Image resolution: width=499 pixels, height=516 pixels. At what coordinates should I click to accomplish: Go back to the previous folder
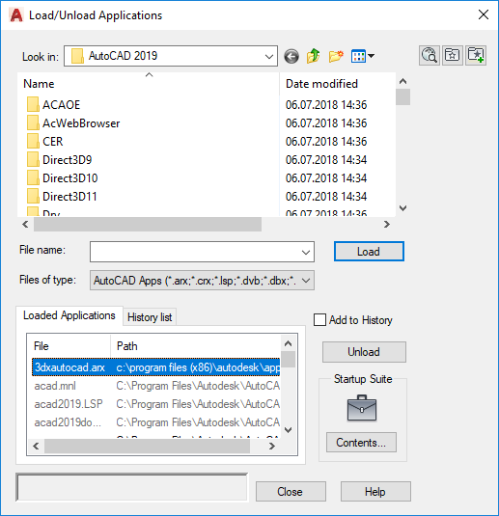pos(291,56)
